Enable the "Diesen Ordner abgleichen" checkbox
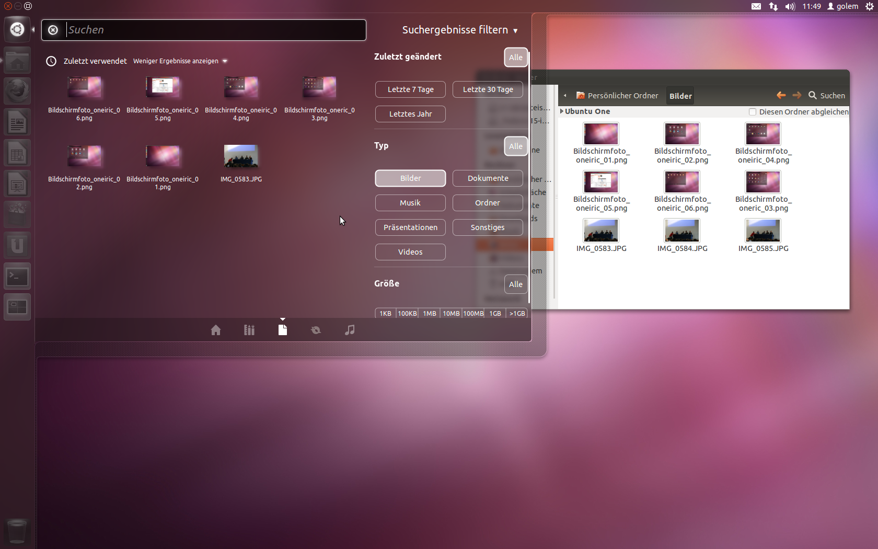This screenshot has height=549, width=878. click(x=752, y=111)
